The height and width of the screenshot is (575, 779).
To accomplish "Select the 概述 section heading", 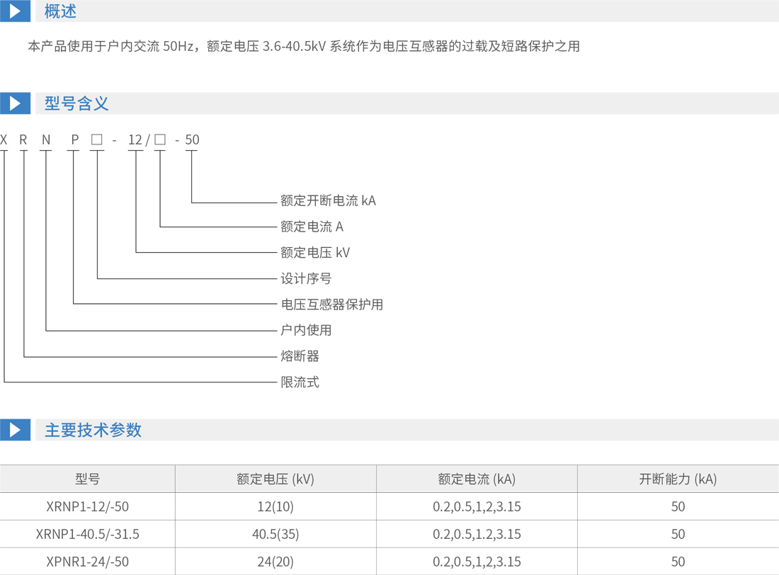I will (60, 11).
